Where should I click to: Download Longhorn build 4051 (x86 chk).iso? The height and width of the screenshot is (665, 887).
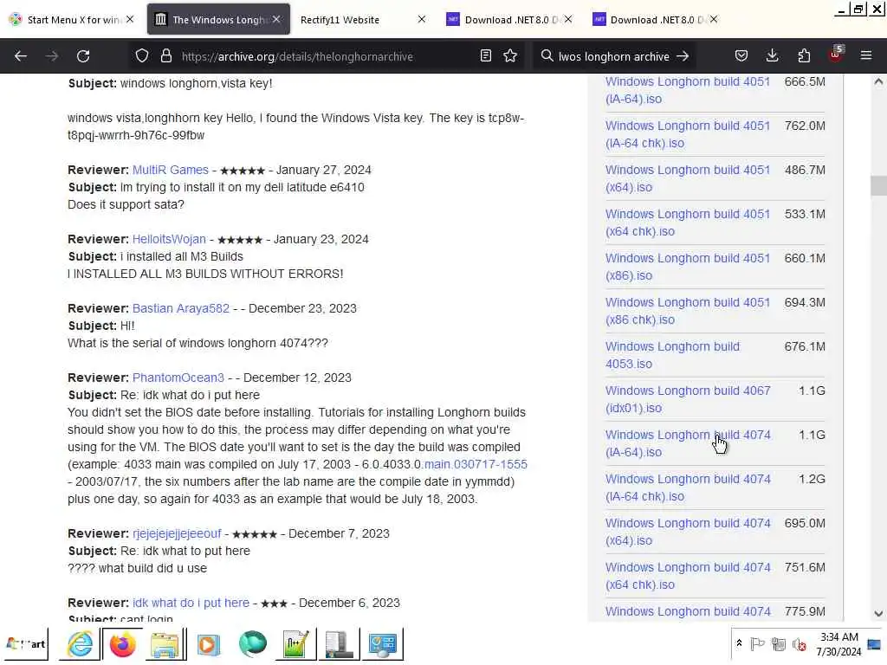click(x=687, y=311)
